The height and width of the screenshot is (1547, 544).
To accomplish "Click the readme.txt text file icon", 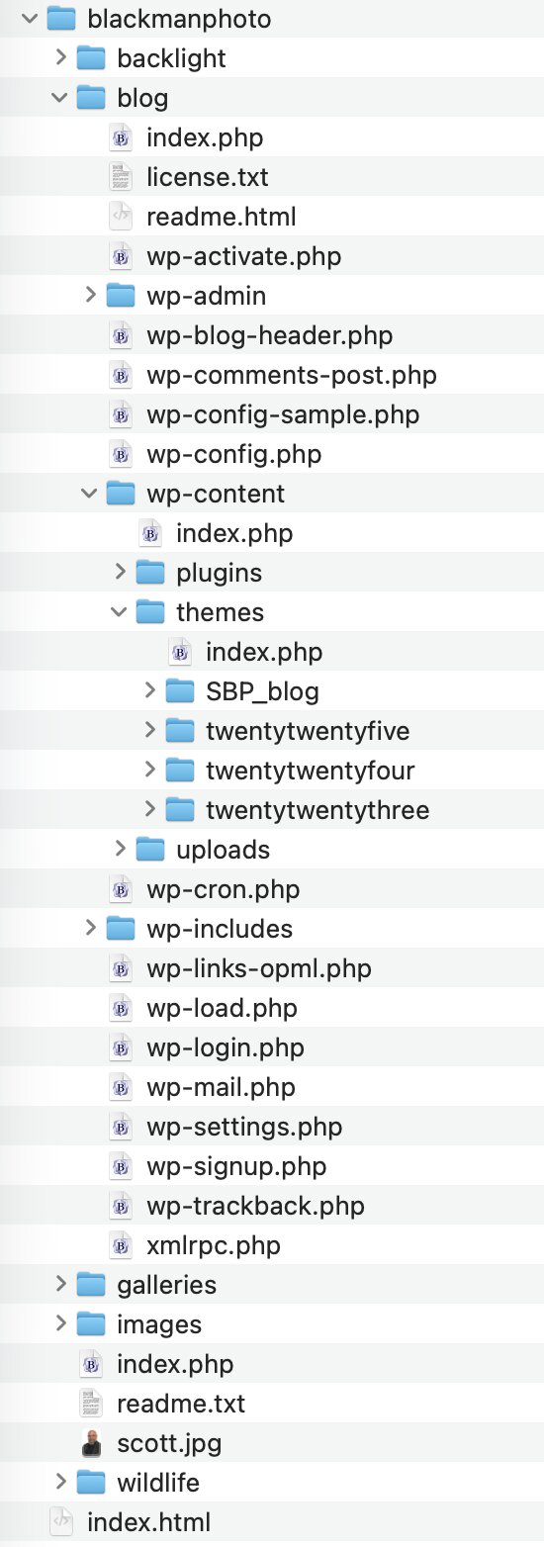I will (x=91, y=1404).
